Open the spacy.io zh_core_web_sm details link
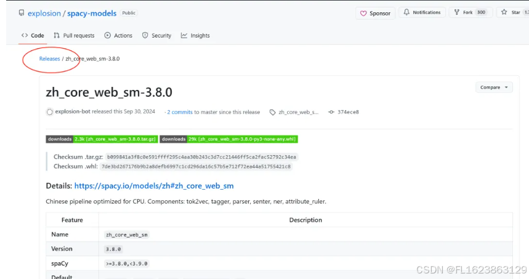 pyautogui.click(x=154, y=186)
